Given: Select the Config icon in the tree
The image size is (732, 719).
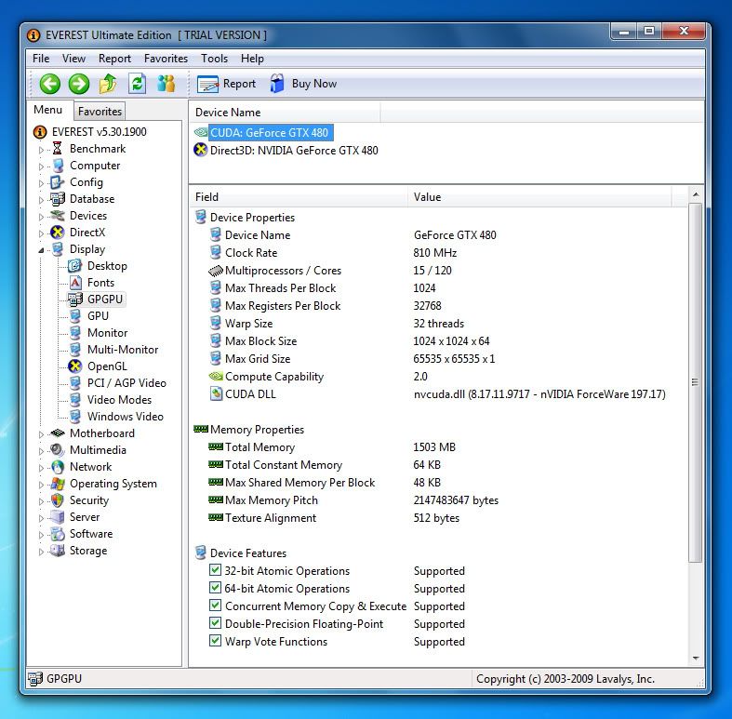Looking at the screenshot, I should pos(58,182).
